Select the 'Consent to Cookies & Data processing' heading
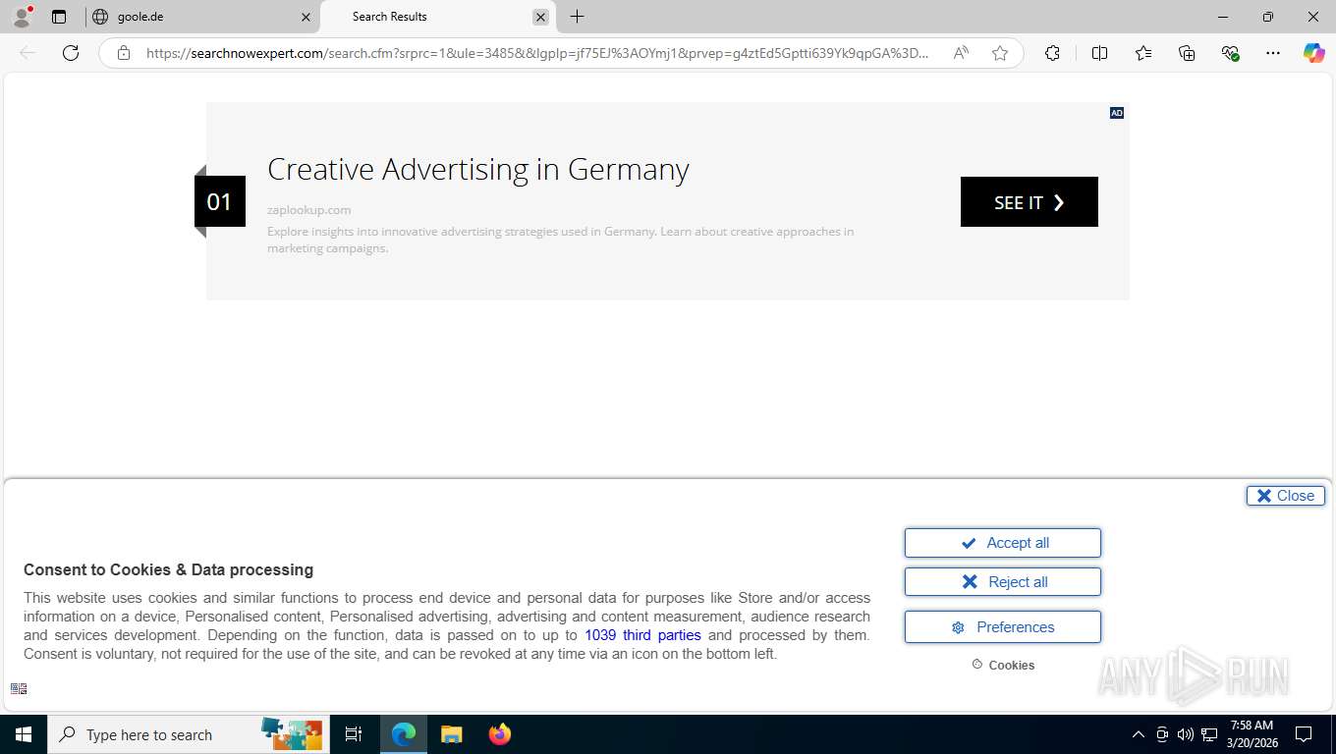The height and width of the screenshot is (754, 1336). [x=169, y=569]
